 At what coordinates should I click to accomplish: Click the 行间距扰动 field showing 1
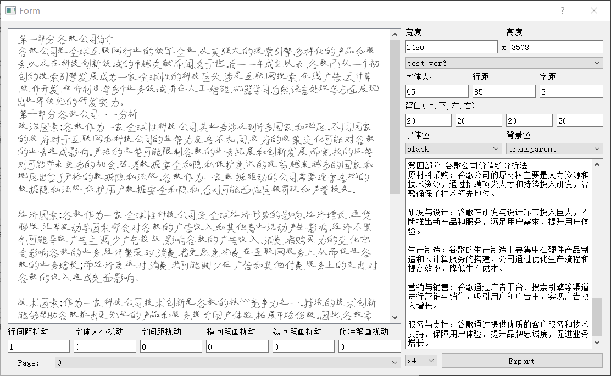pyautogui.click(x=38, y=346)
